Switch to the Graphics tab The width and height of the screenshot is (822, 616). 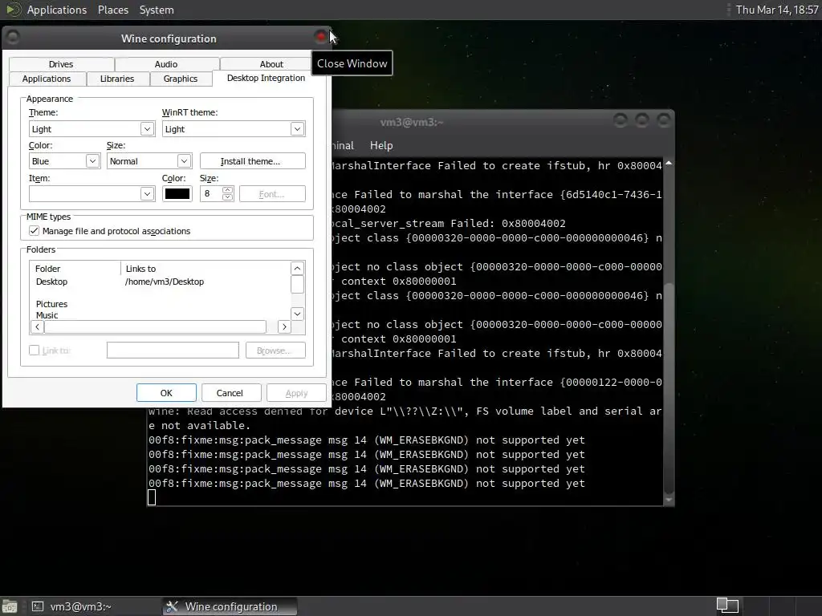[x=181, y=79]
